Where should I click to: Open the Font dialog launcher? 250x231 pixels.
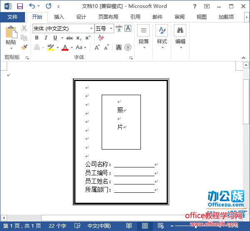[x=131, y=58]
